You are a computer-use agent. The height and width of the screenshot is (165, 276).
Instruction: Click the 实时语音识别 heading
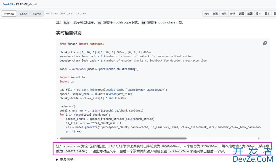pyautogui.click(x=69, y=33)
